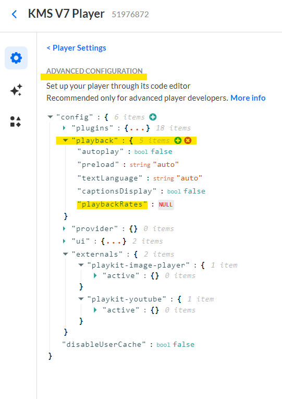Select the "textLanguage" key

point(110,178)
